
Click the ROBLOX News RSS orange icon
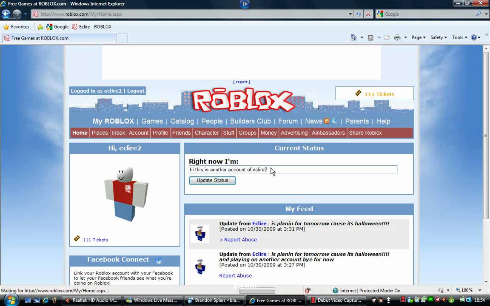coord(327,121)
